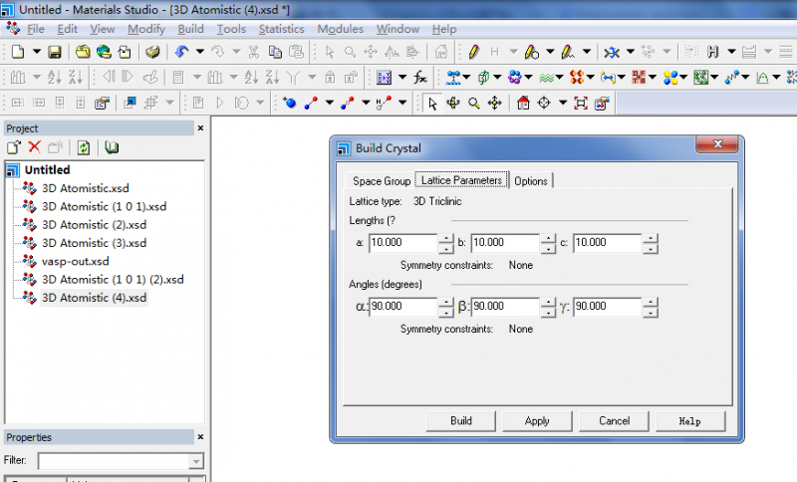Click the Import folder icon
This screenshot has height=482, width=797.
tap(83, 52)
